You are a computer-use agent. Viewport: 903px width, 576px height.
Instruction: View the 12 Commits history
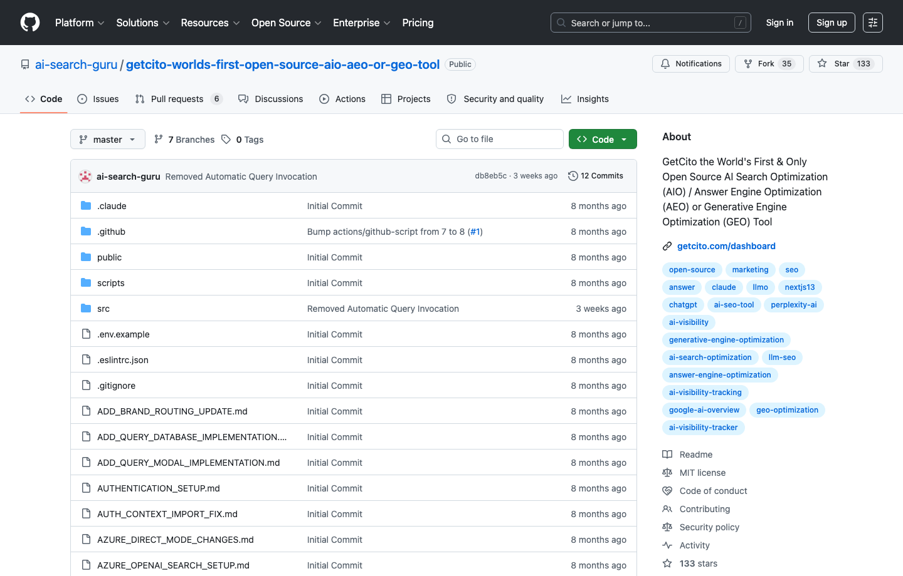pyautogui.click(x=596, y=176)
